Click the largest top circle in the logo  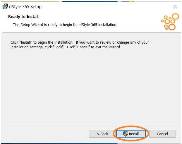tap(176, 16)
